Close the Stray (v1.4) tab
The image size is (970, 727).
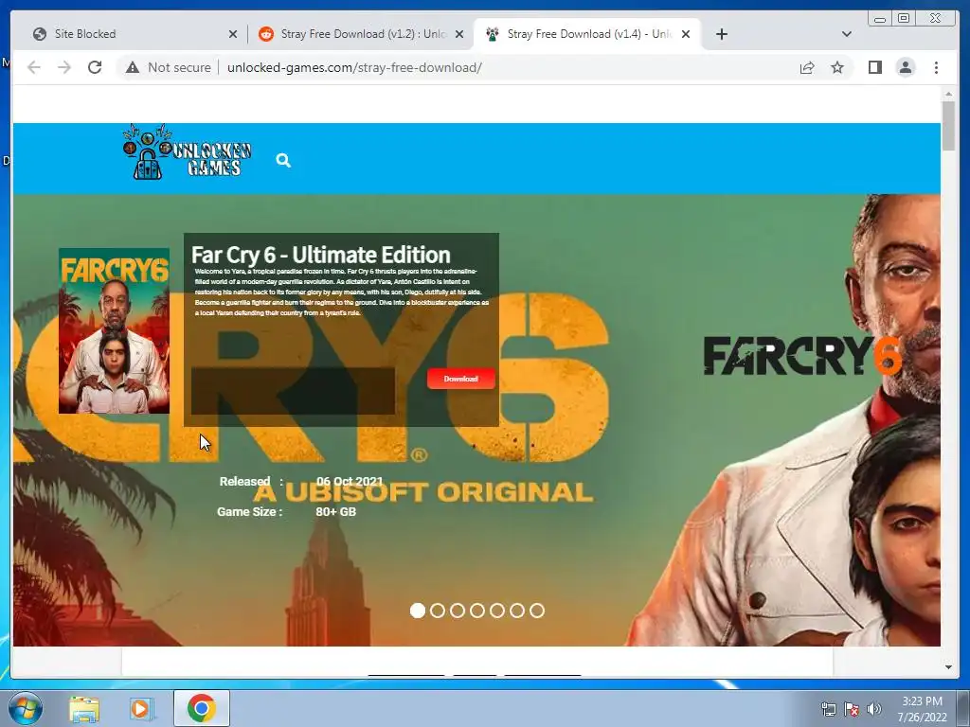686,34
